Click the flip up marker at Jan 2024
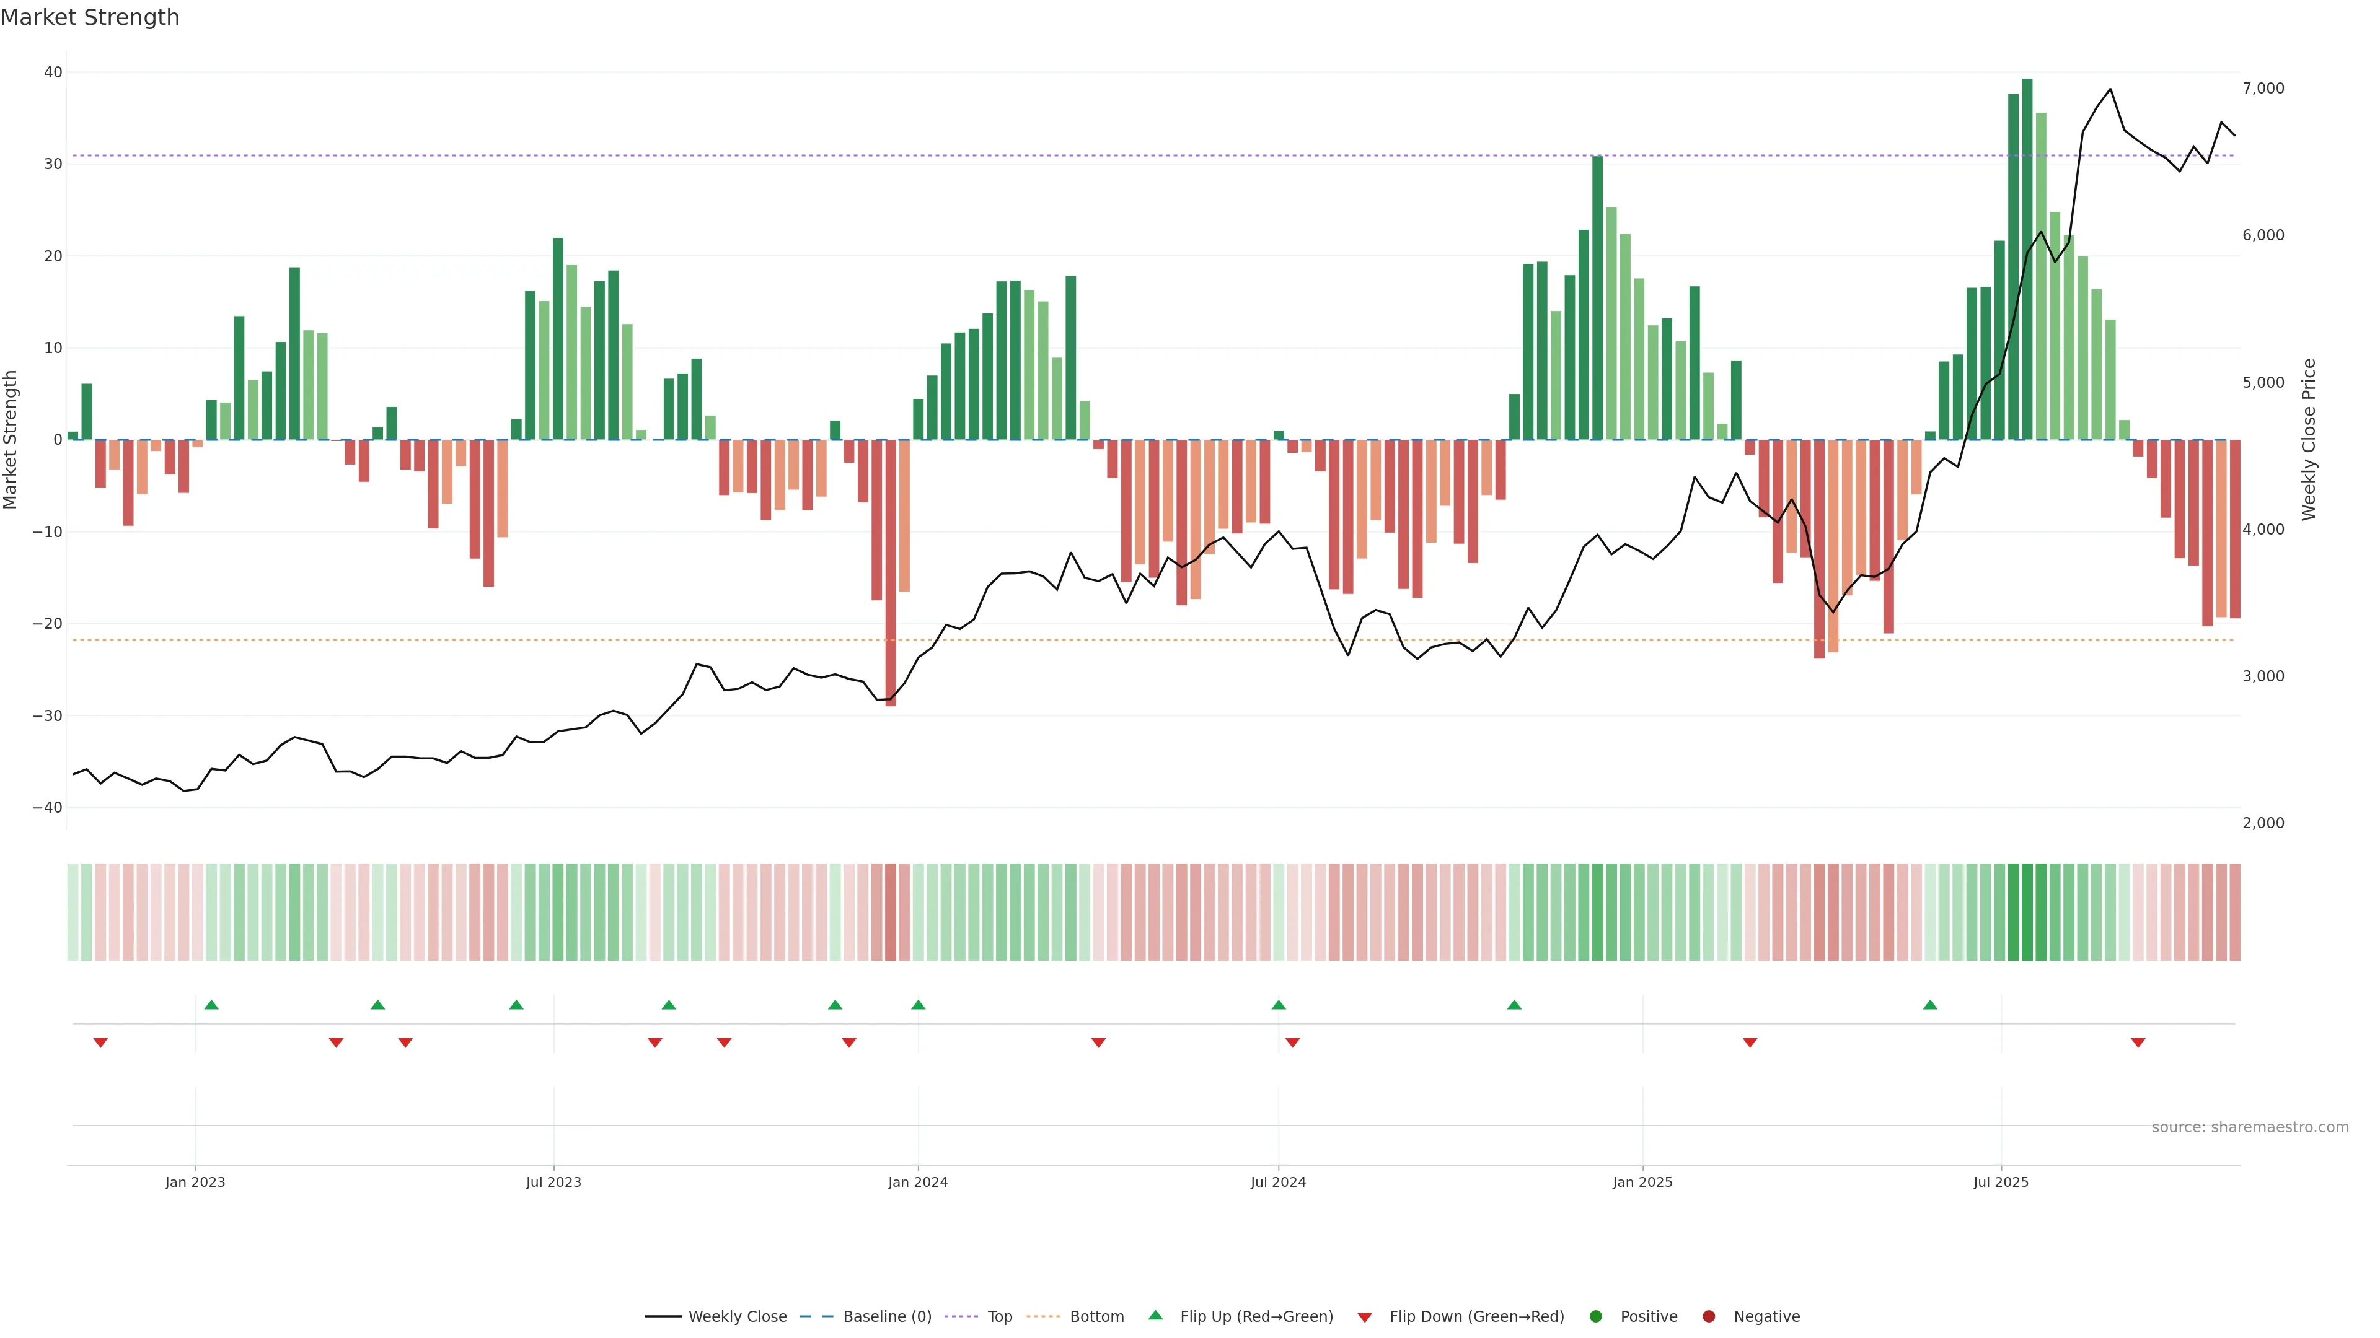2380x1338 pixels. click(x=919, y=1005)
